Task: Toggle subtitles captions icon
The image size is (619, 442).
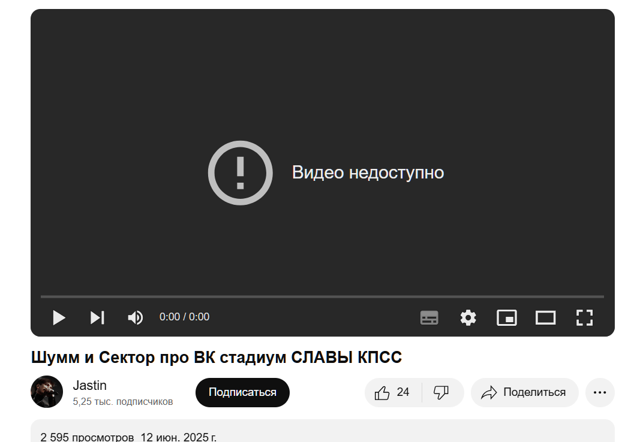Action: click(x=429, y=318)
